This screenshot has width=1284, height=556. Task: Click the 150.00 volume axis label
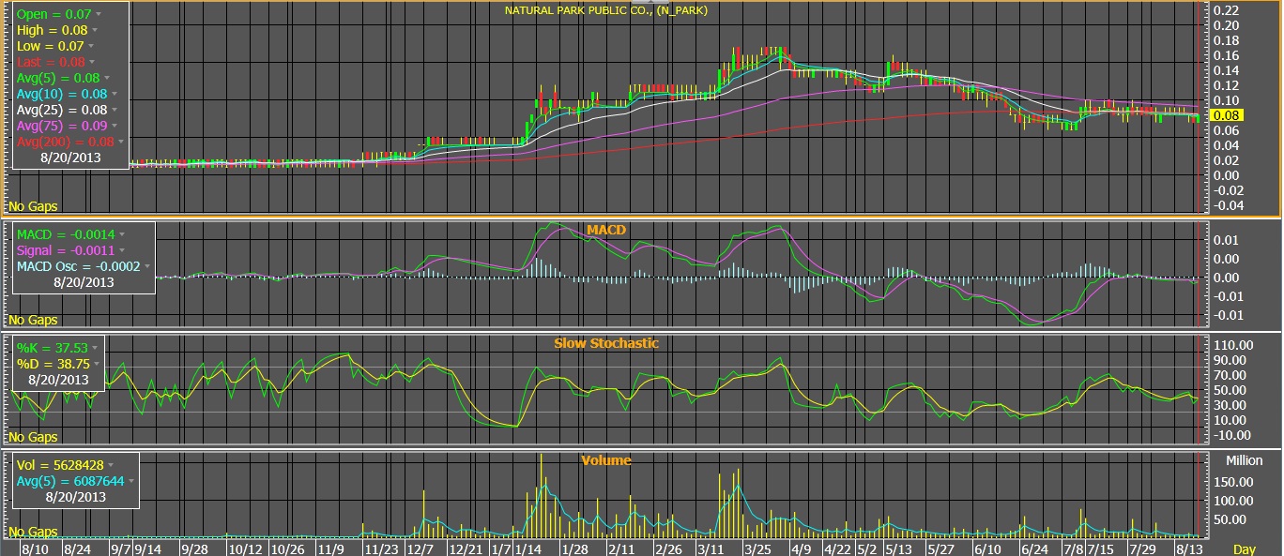(1235, 482)
